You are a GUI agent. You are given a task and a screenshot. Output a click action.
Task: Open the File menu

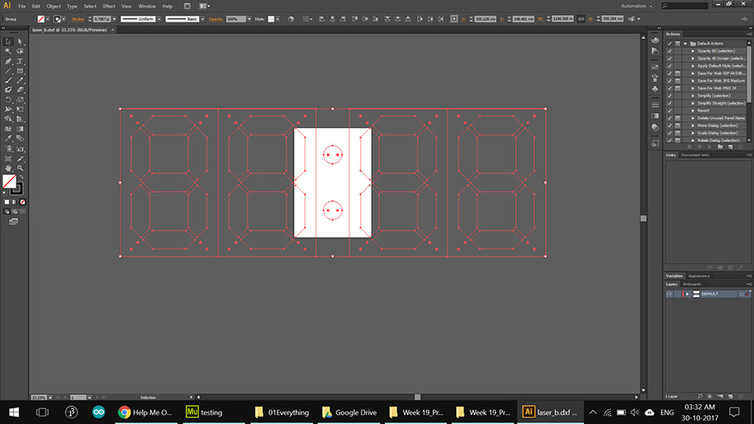coord(22,7)
